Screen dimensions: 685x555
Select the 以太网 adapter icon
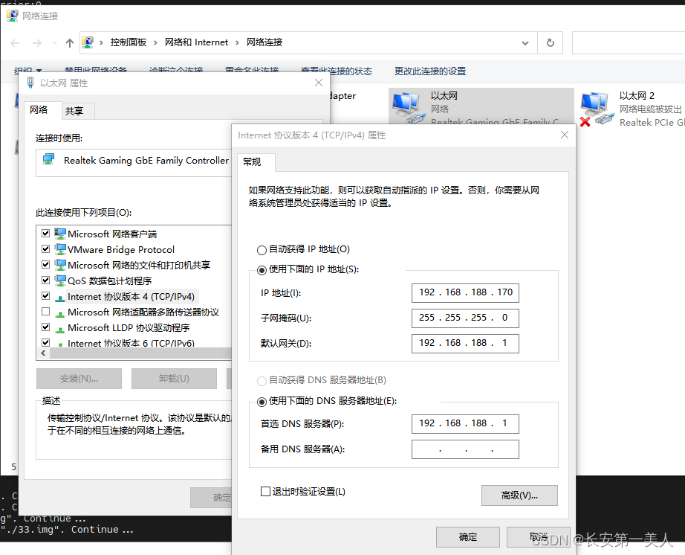(408, 107)
